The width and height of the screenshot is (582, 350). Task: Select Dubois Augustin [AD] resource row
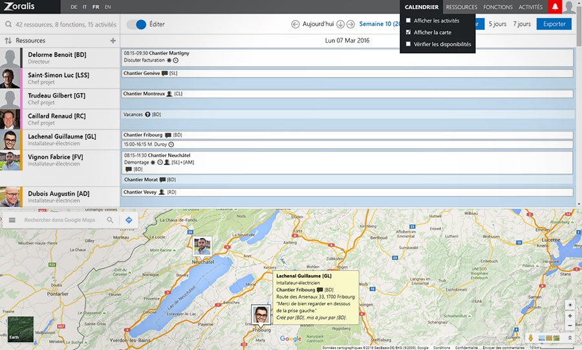click(59, 197)
